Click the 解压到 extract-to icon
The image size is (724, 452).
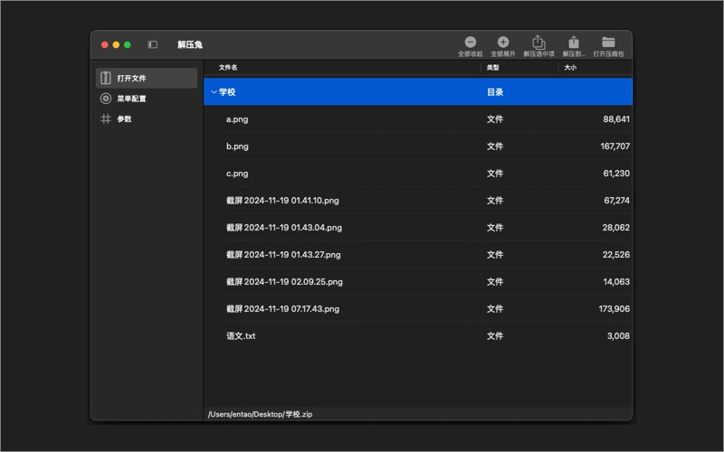(574, 42)
